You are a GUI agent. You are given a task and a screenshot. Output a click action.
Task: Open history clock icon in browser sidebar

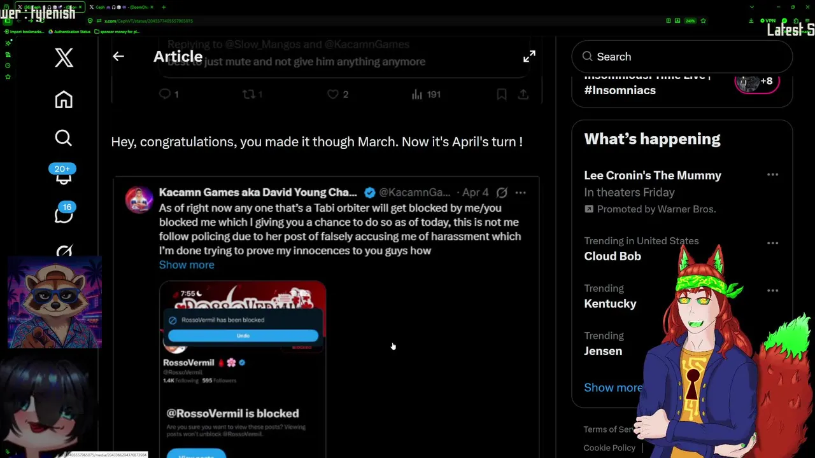8,66
